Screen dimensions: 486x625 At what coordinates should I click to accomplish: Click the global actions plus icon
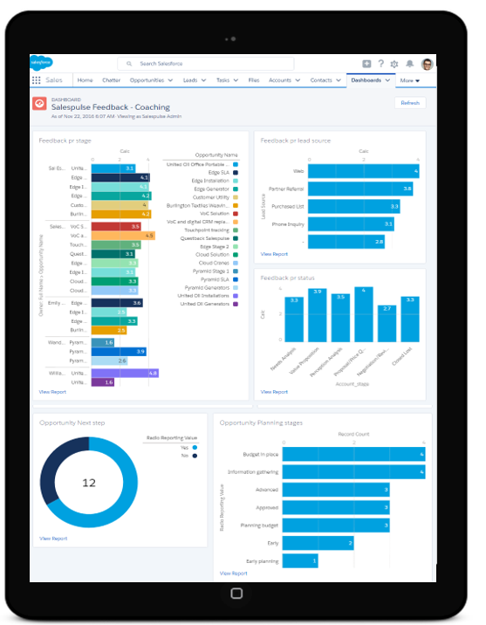(x=366, y=64)
